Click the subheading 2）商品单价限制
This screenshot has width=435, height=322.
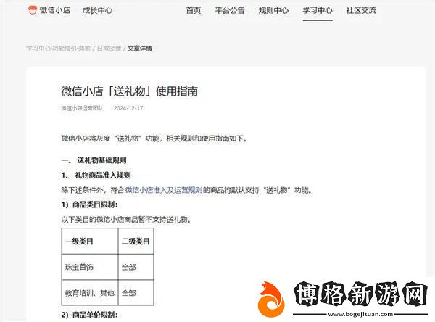coord(89,315)
